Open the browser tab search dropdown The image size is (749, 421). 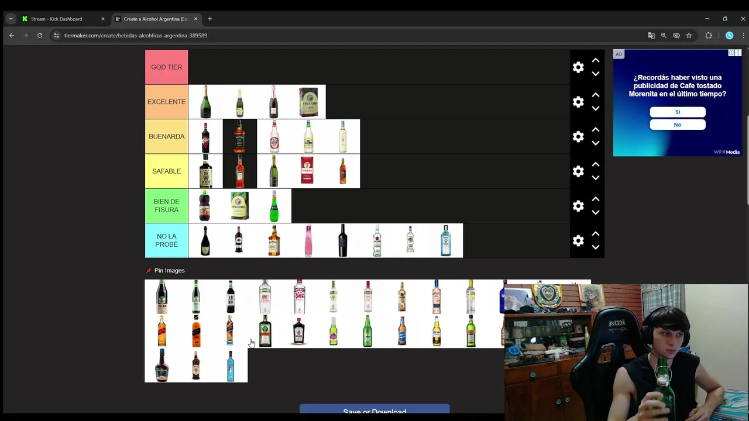[11, 19]
